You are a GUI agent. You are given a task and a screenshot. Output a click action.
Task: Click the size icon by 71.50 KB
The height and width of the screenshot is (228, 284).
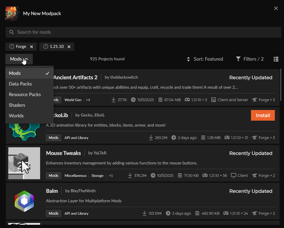180,175
